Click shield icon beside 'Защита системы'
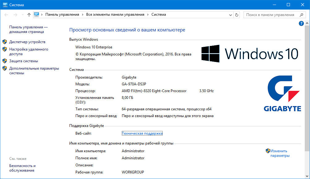The image size is (310, 179). coord(5,61)
